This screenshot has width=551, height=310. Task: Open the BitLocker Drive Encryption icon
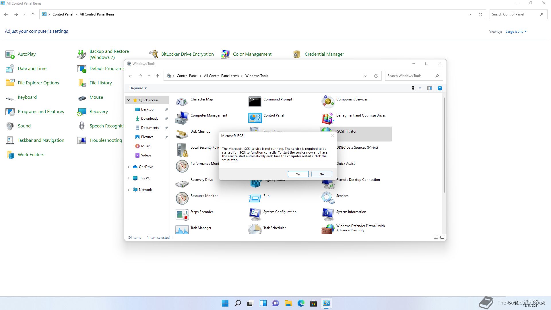[154, 54]
